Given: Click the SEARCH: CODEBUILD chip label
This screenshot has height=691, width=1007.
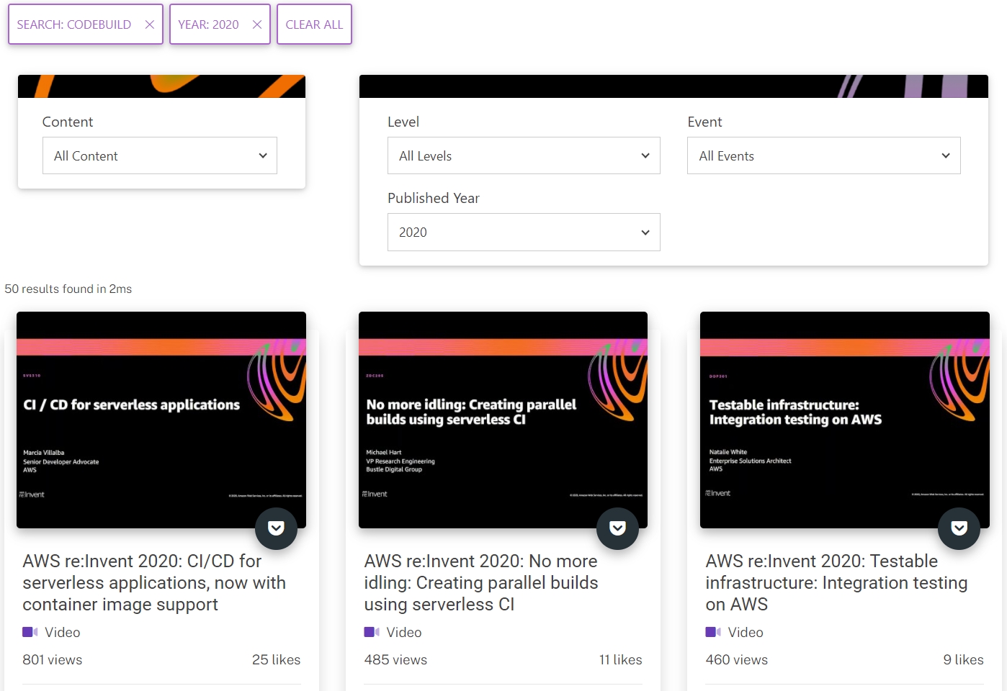Looking at the screenshot, I should [74, 24].
